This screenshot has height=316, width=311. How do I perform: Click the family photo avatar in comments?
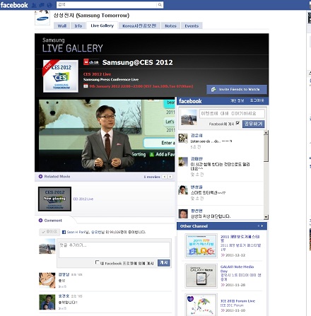(47, 302)
